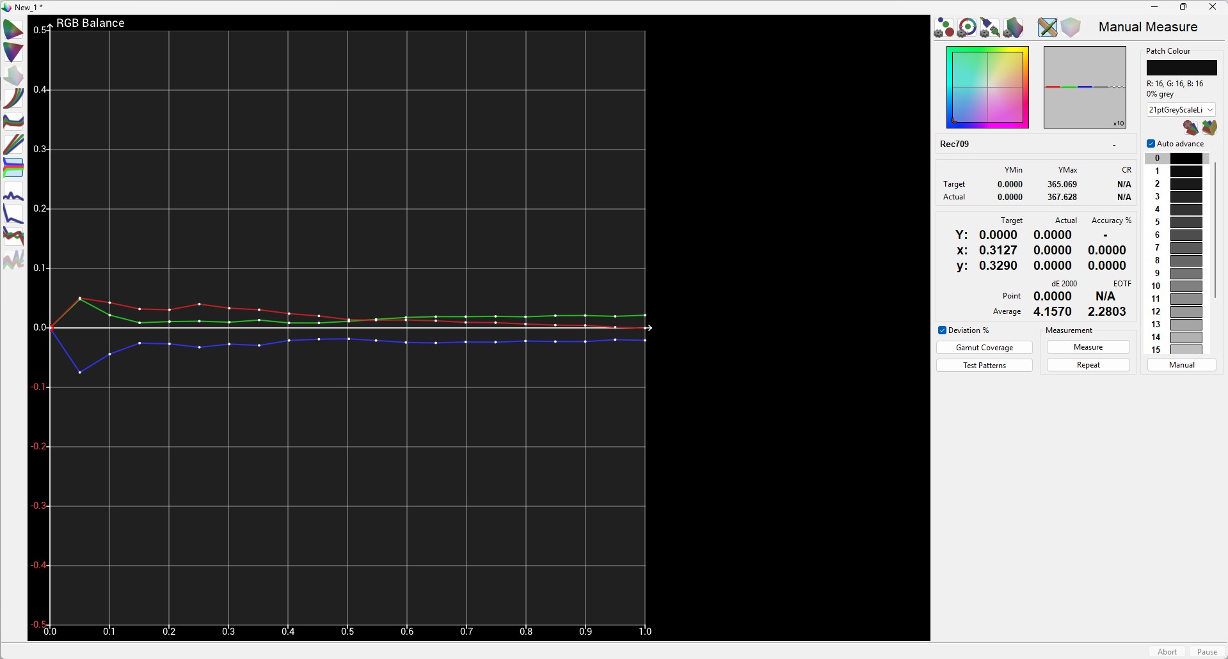
Task: Click the CIE colour square chart thumbnail
Action: (x=987, y=87)
